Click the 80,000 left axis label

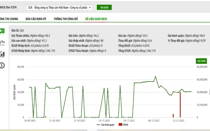(21, 67)
